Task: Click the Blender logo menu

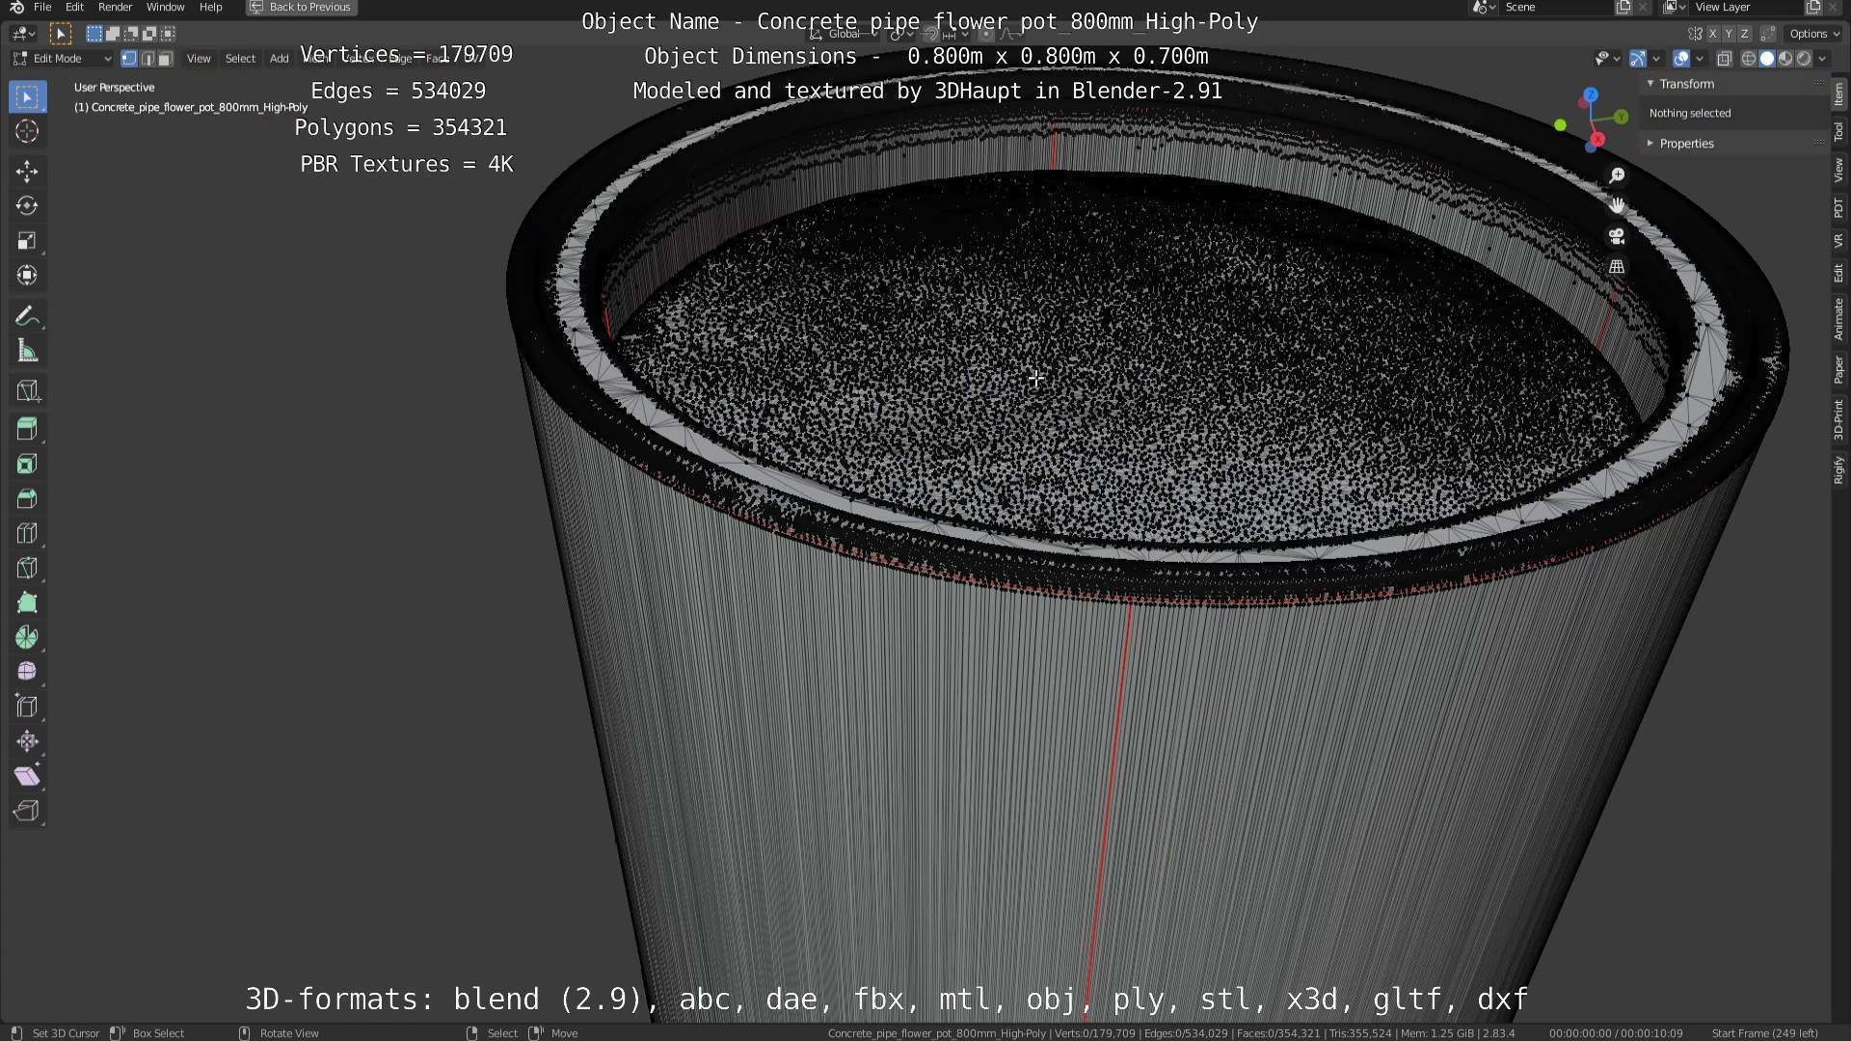Action: tap(16, 7)
